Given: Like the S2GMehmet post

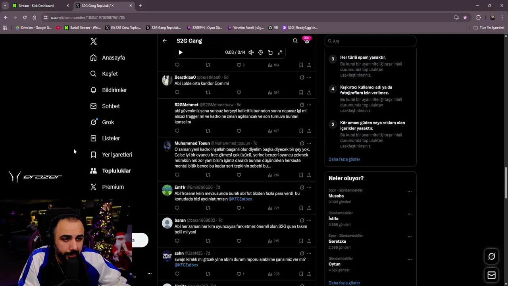Looking at the screenshot, I should pyautogui.click(x=239, y=131).
